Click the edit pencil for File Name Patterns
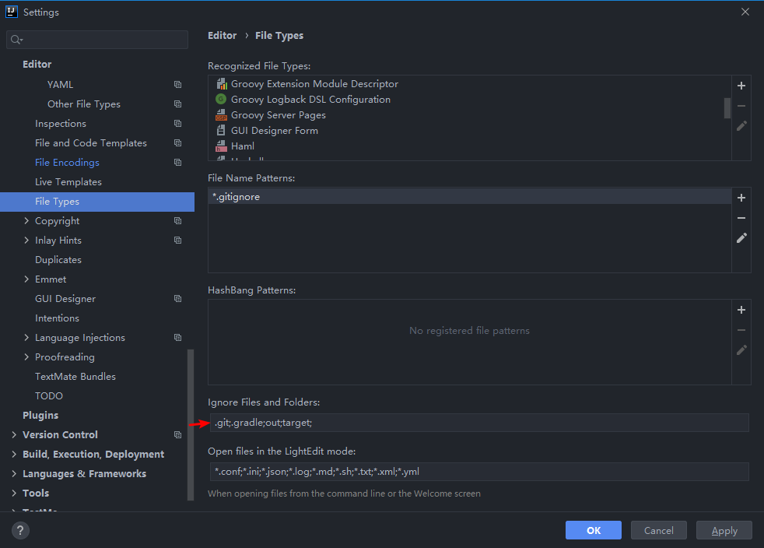Screen dimensions: 764x548 741,238
